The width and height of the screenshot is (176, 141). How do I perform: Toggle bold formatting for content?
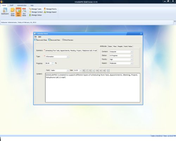(x=83, y=70)
